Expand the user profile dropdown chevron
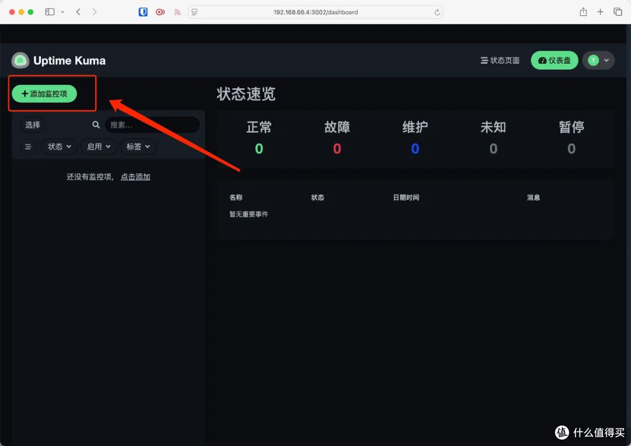 point(606,60)
